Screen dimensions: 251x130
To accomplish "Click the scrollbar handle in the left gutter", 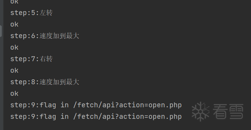I will point(1,31).
